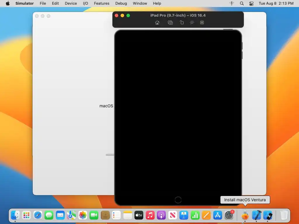
Task: Open the I/O menu
Action: [86, 3]
